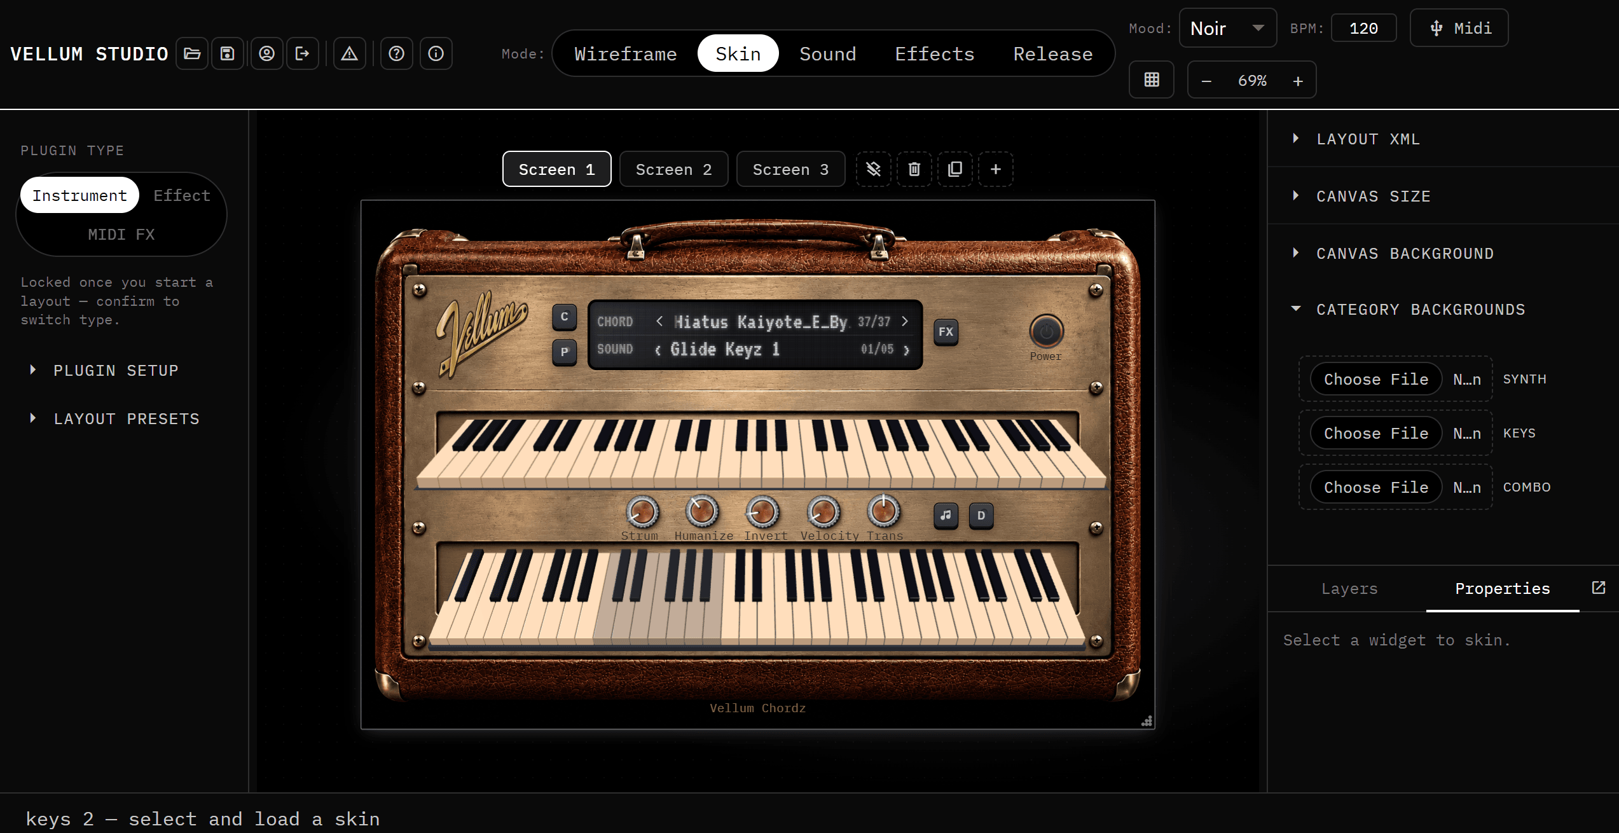This screenshot has height=833, width=1619.
Task: Open the user account icon
Action: click(x=267, y=54)
